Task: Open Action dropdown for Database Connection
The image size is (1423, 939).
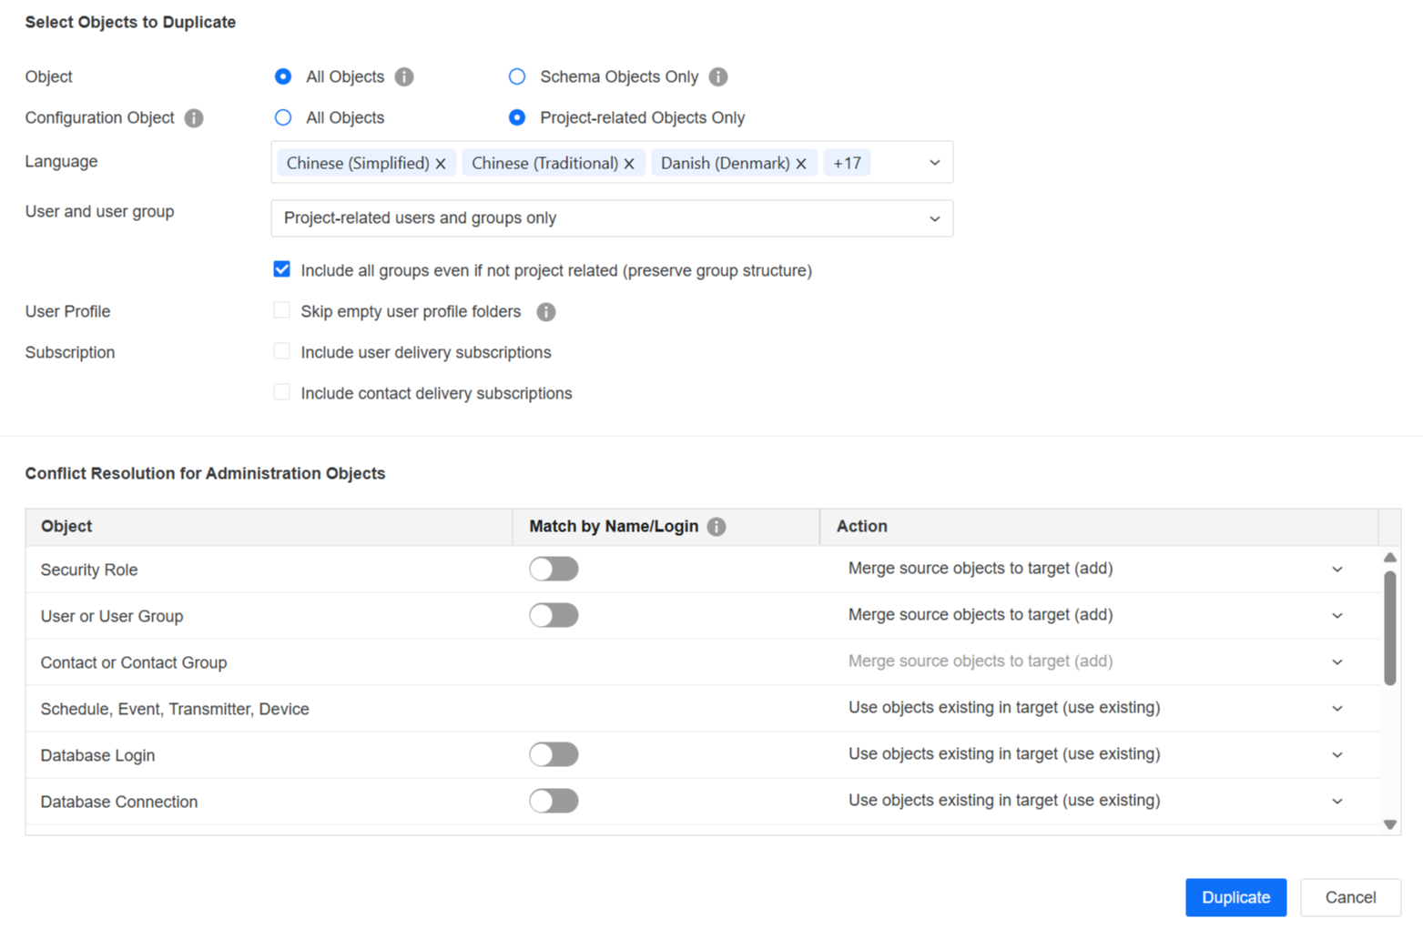Action: (x=1337, y=802)
